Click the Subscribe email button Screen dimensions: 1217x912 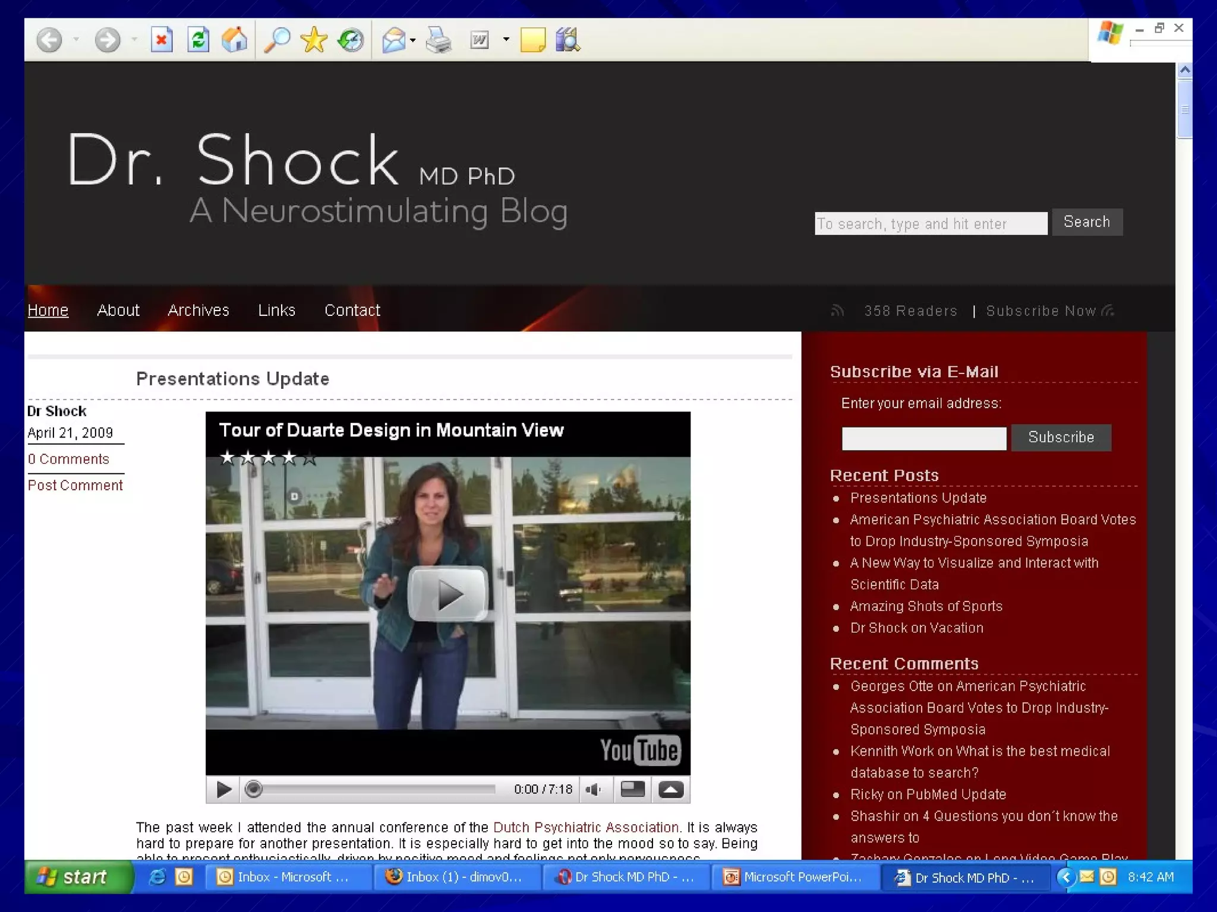click(1061, 437)
